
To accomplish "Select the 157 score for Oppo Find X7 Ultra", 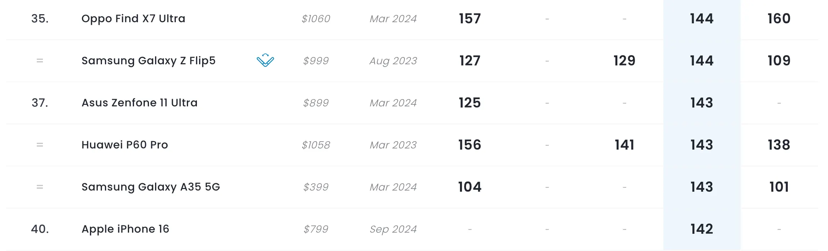I will coord(470,19).
